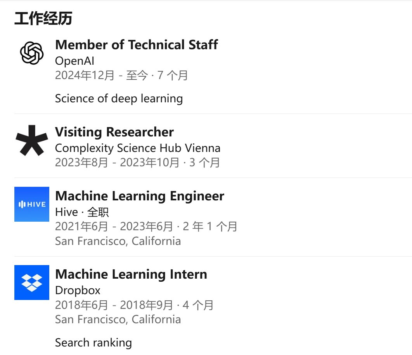The image size is (412, 355).
Task: Select the Science of deep learning description
Action: pos(119,99)
